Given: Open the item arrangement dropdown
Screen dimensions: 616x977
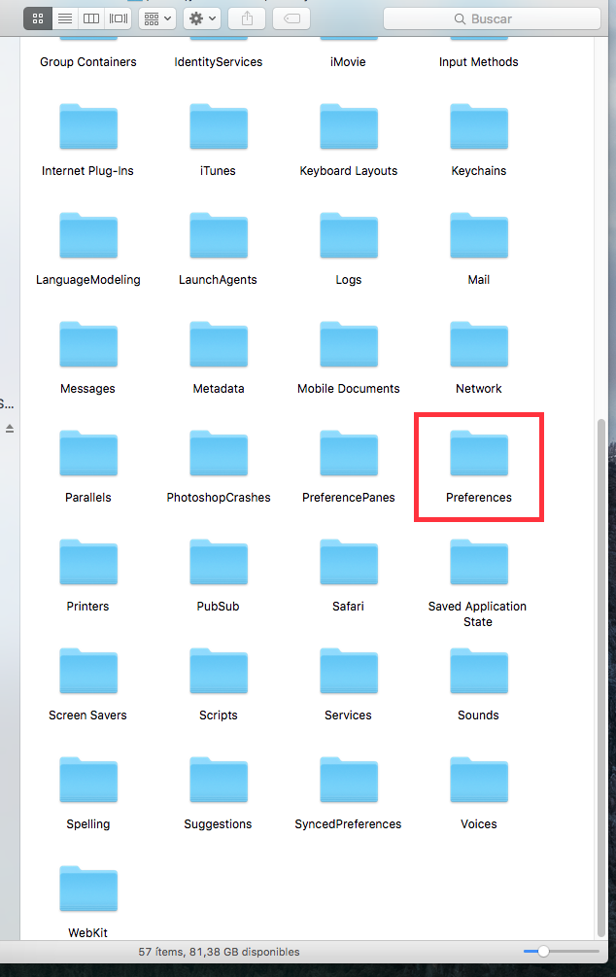Looking at the screenshot, I should click(156, 18).
